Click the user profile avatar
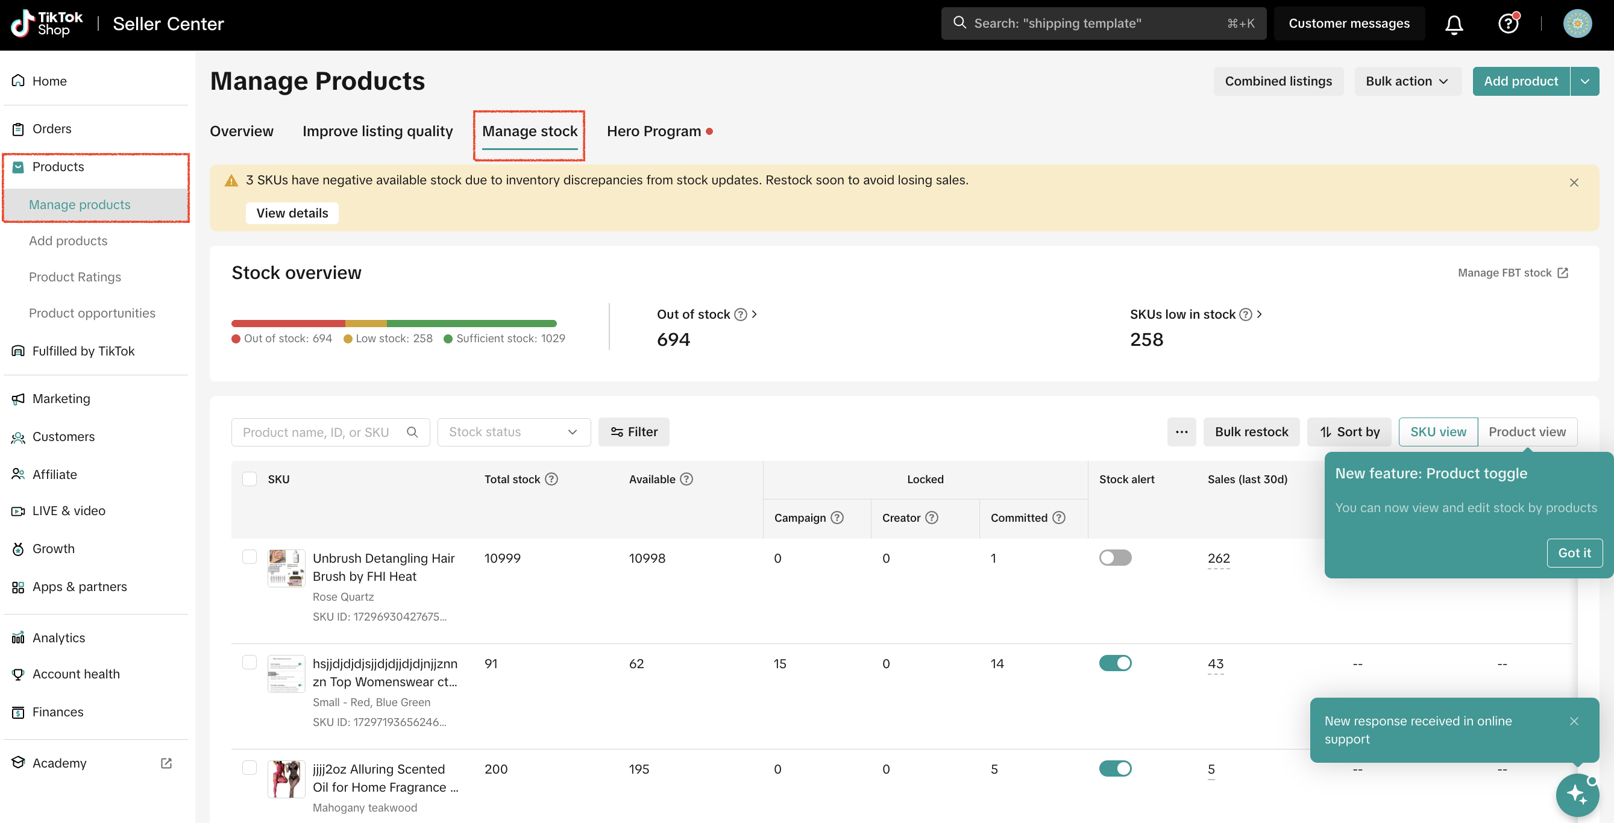The height and width of the screenshot is (823, 1614). 1577,24
